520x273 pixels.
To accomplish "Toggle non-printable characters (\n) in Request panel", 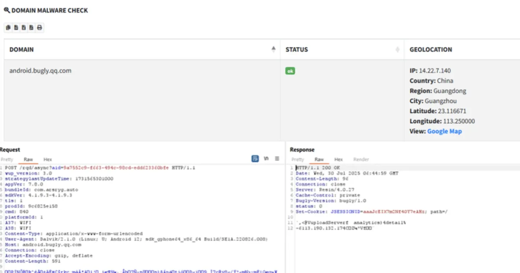I will tap(266, 159).
